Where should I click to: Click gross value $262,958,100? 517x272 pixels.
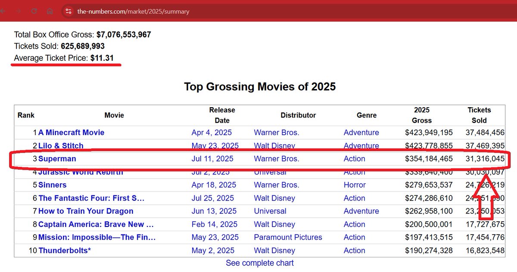point(429,211)
